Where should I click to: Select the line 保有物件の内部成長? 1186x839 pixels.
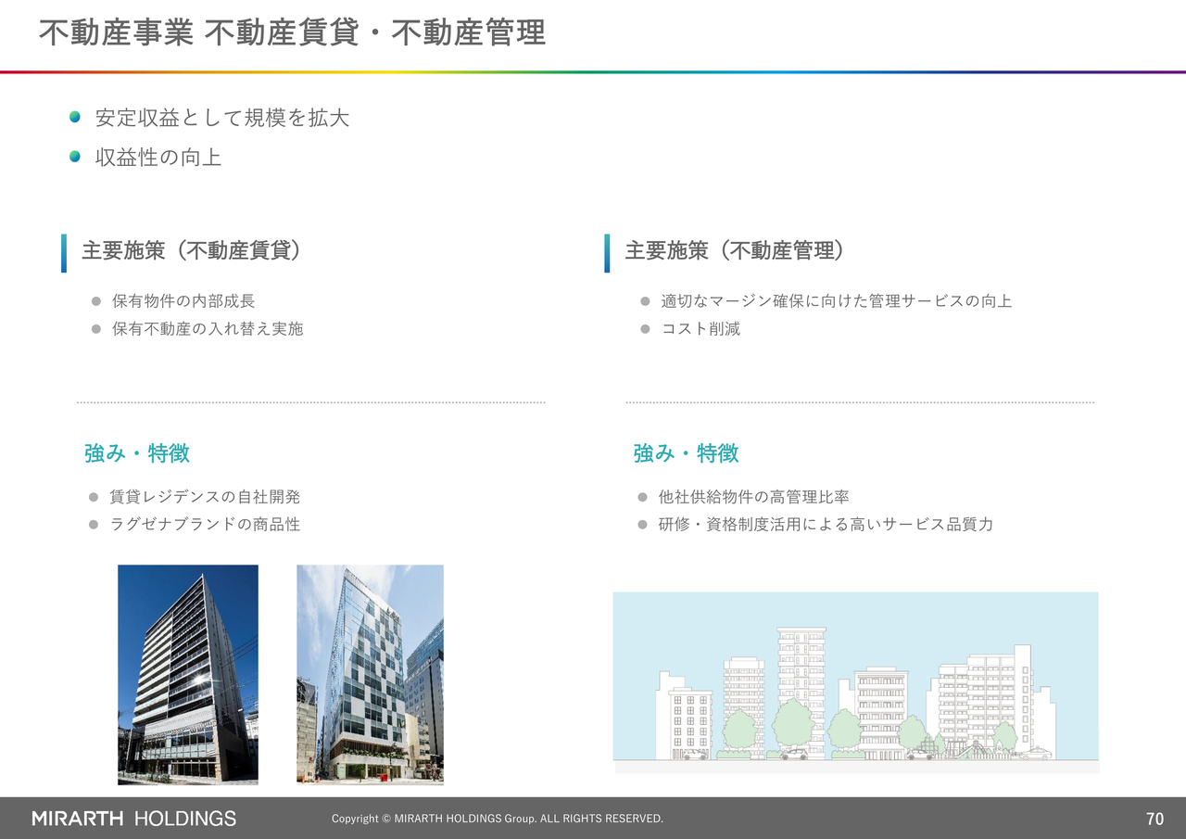[183, 301]
